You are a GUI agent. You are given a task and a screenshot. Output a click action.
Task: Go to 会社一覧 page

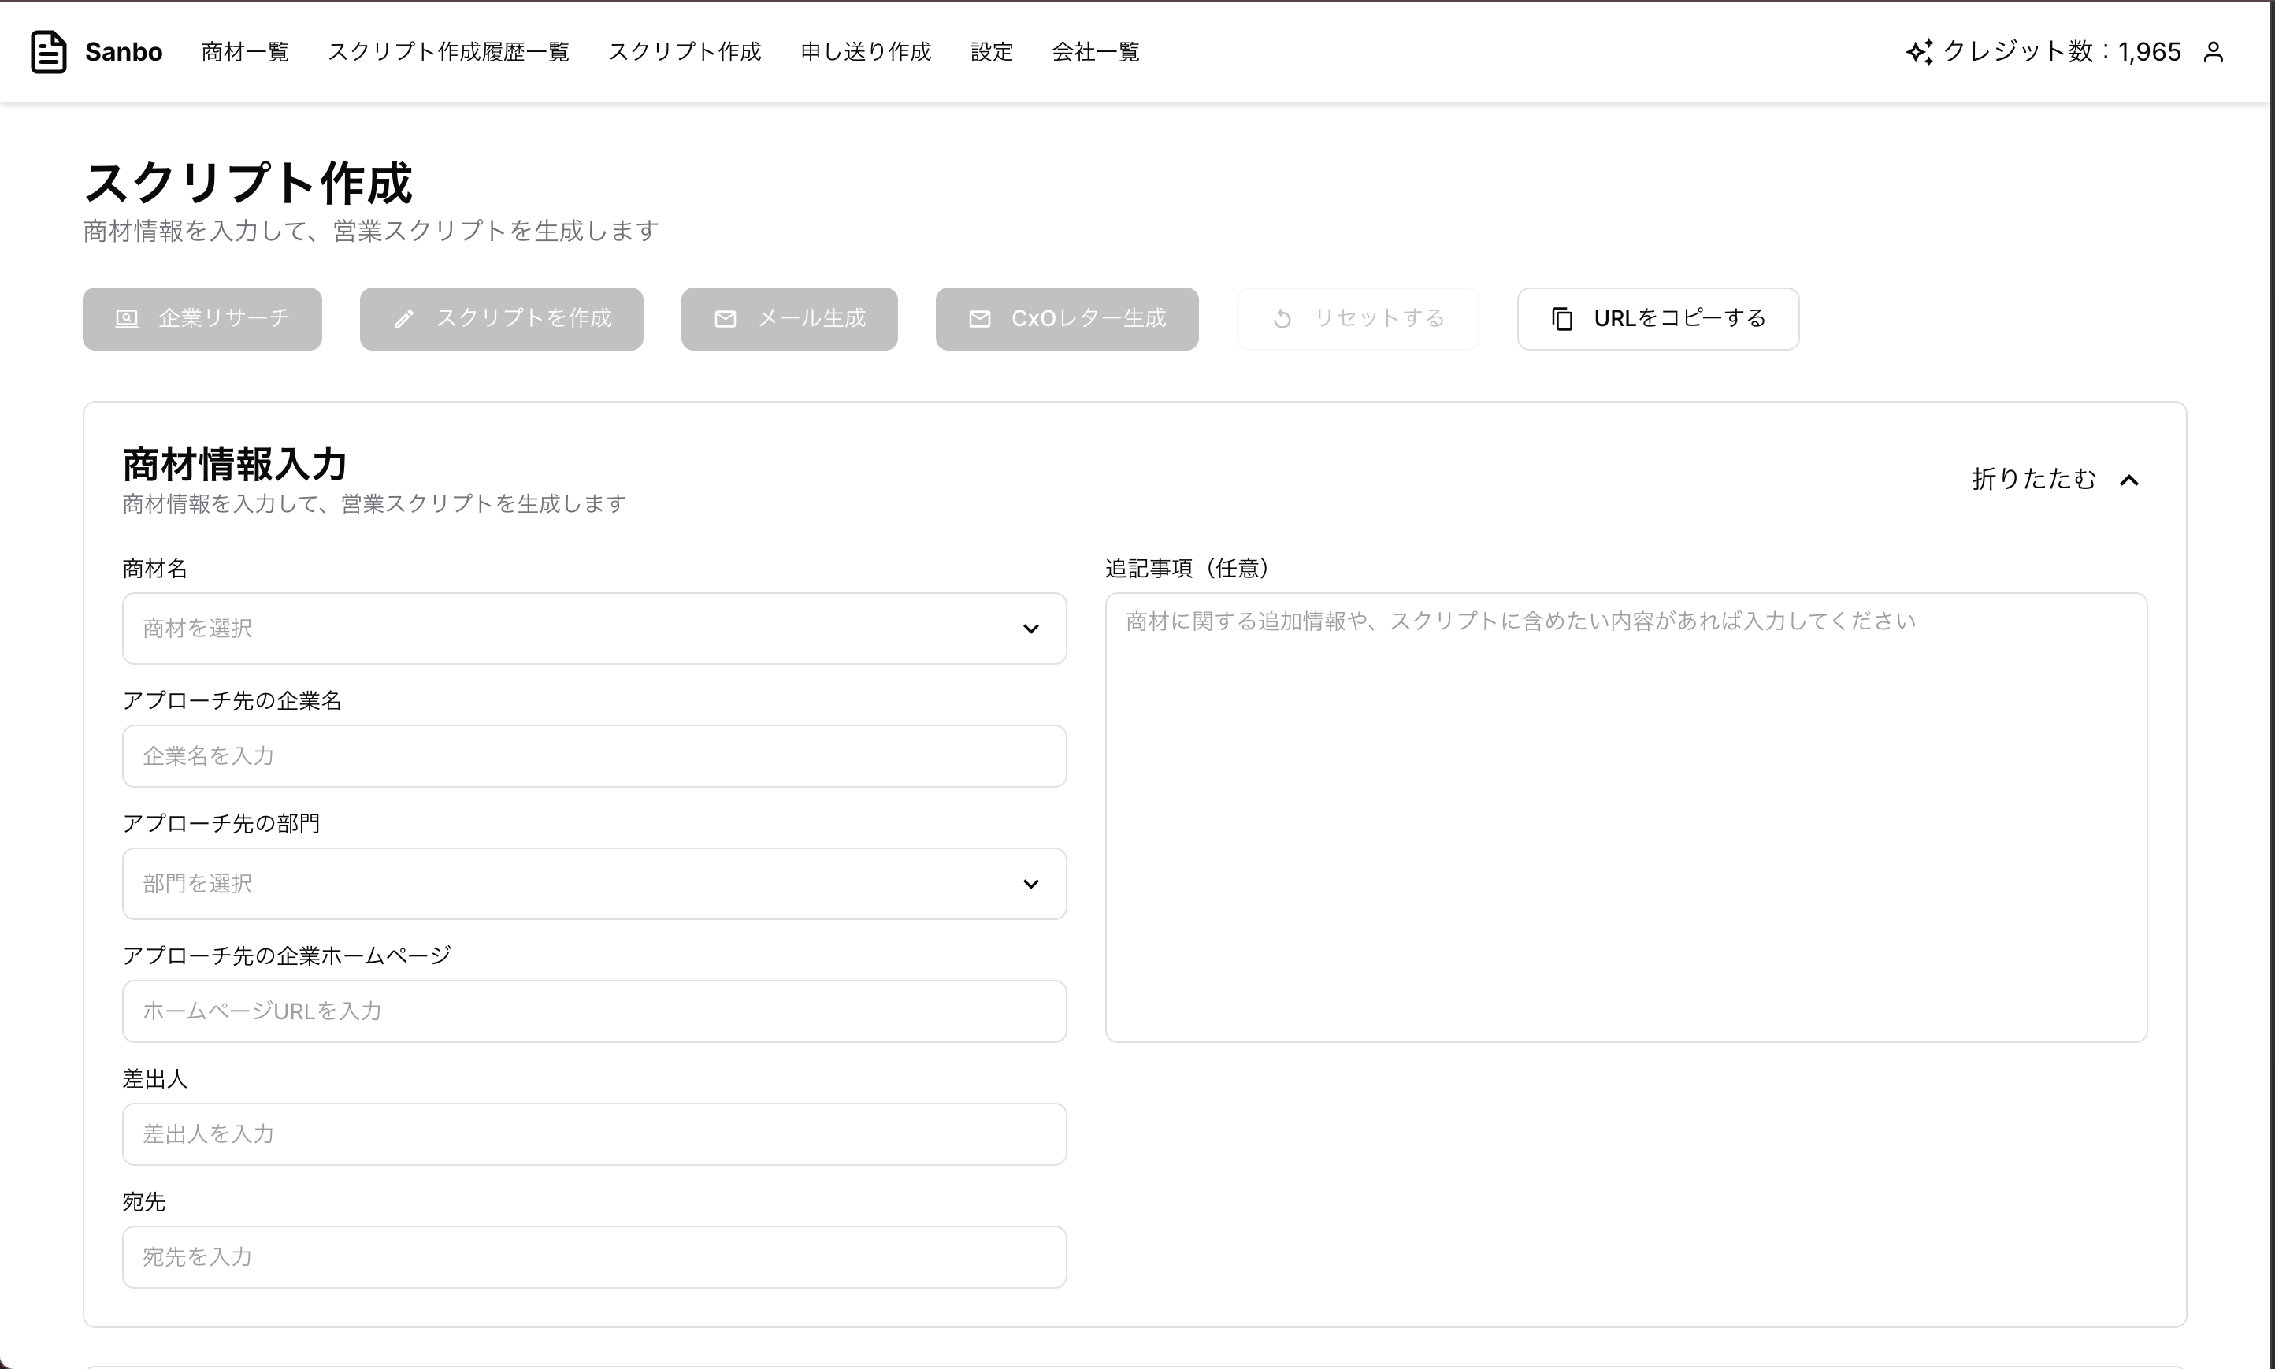(1096, 52)
